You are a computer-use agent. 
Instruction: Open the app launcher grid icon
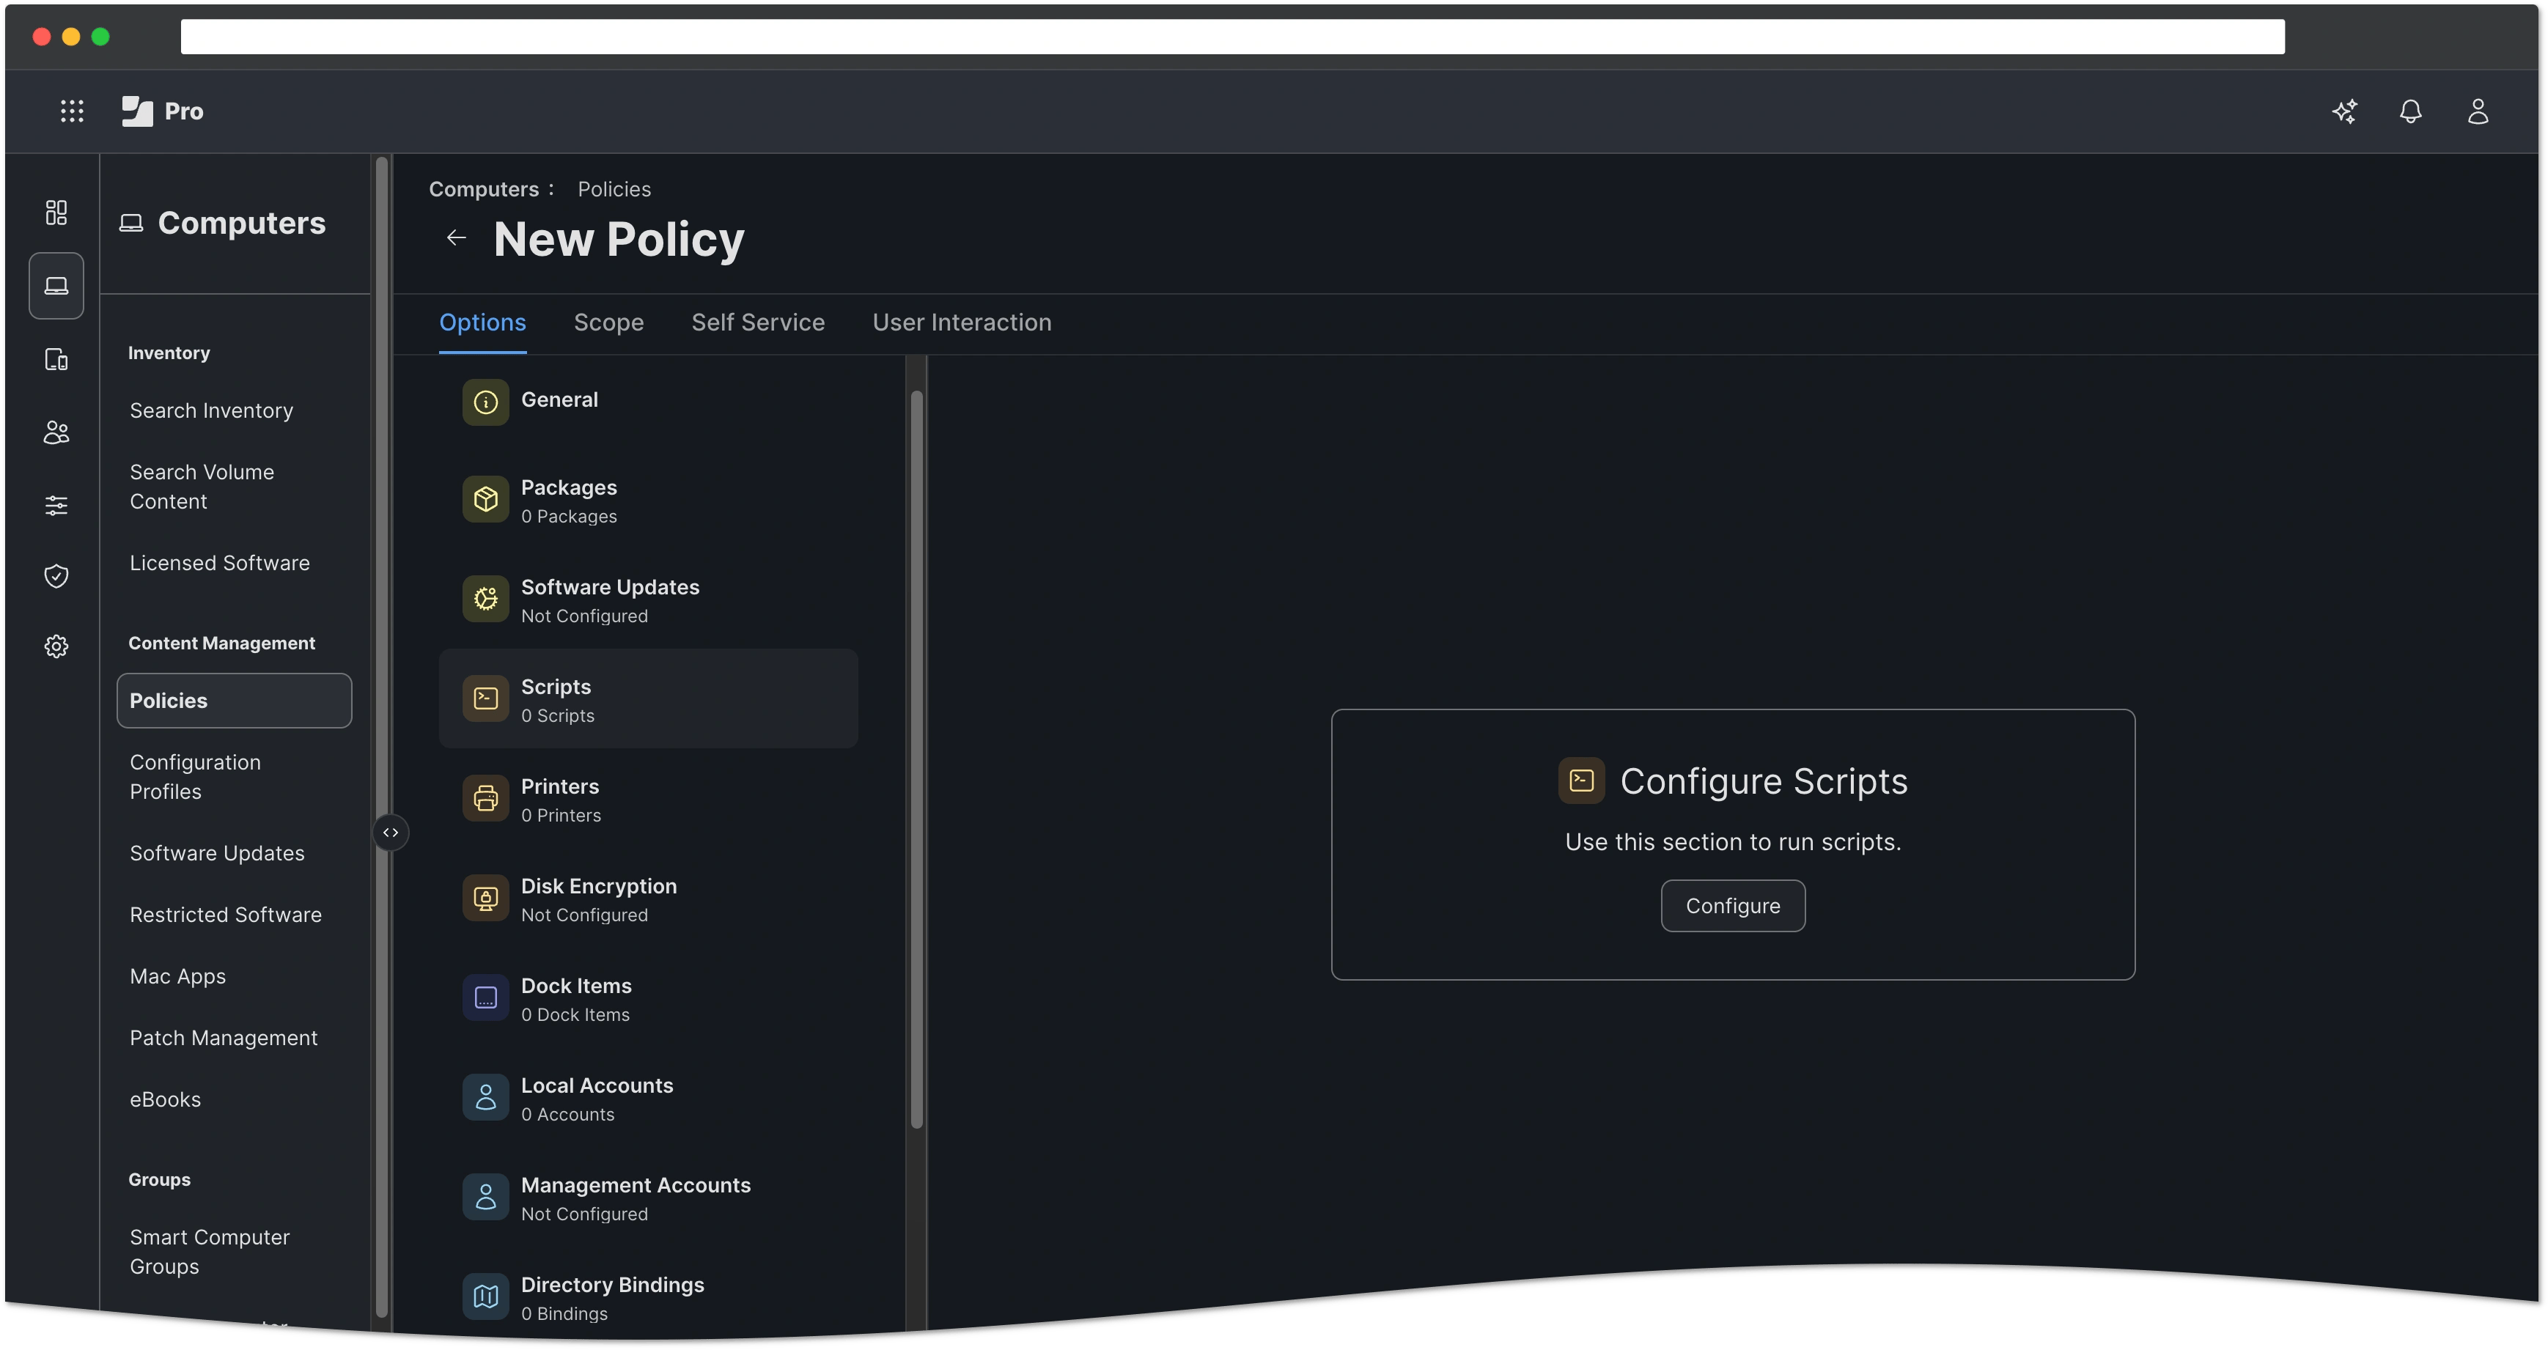(x=71, y=111)
